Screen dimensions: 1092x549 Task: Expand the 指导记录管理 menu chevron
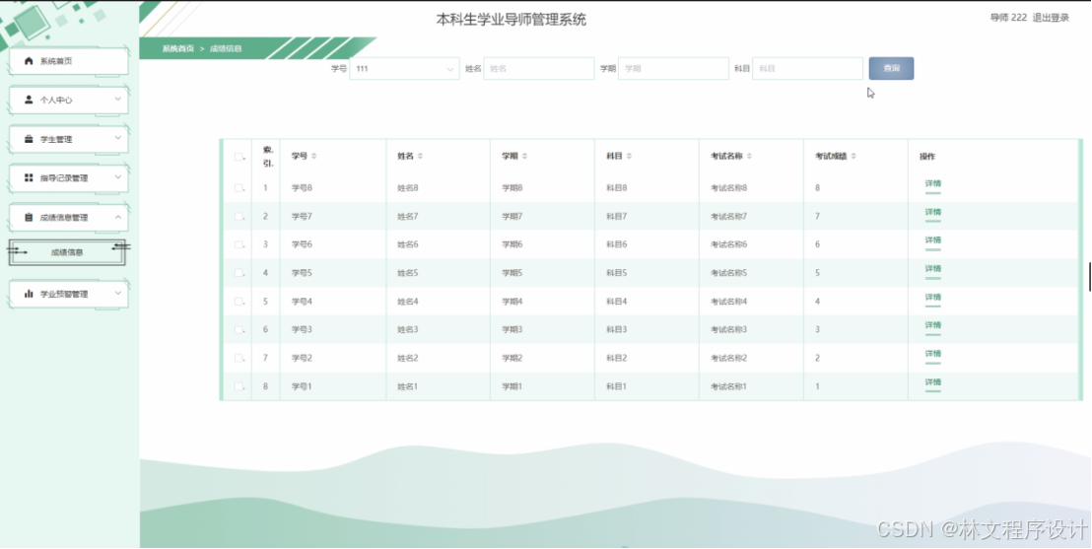coord(117,177)
